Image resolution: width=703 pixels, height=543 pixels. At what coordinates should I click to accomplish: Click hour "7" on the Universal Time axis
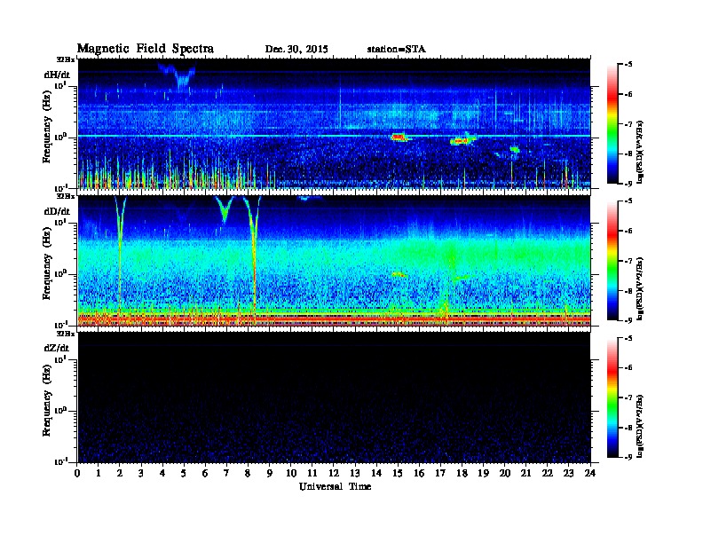226,473
